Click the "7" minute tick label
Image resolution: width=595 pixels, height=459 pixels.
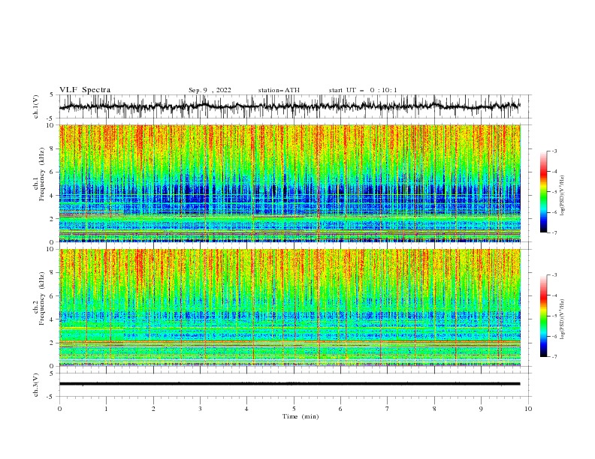click(388, 409)
